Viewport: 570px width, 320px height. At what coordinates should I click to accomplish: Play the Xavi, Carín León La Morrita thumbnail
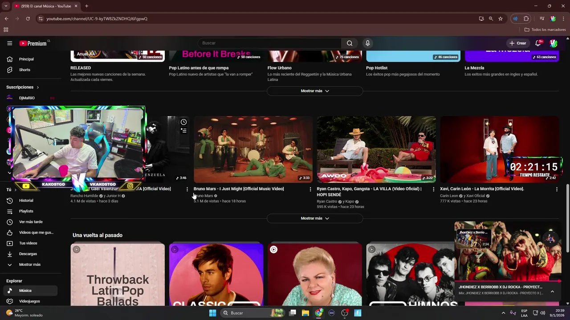coord(499,149)
